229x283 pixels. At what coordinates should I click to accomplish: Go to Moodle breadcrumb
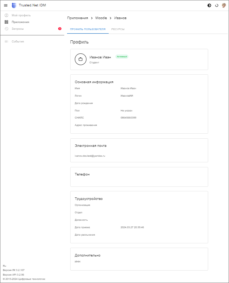click(101, 18)
